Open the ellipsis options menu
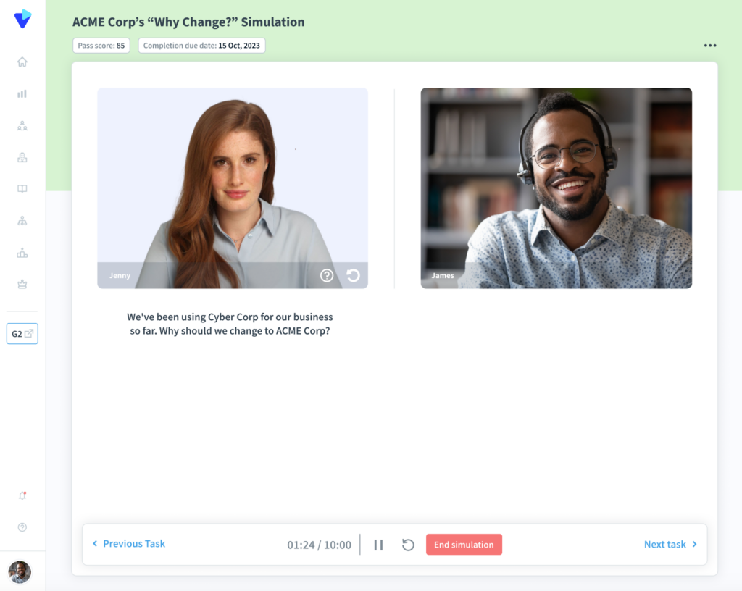 [709, 45]
